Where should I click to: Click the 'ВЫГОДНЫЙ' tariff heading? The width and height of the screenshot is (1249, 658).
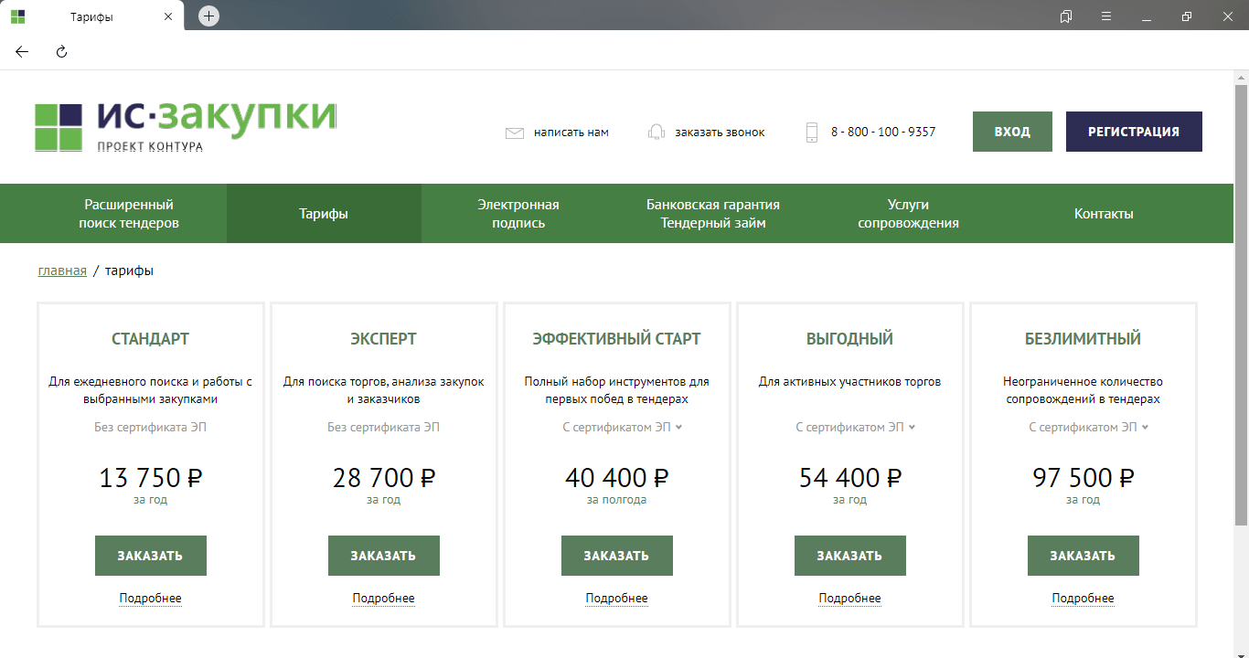[x=850, y=339]
